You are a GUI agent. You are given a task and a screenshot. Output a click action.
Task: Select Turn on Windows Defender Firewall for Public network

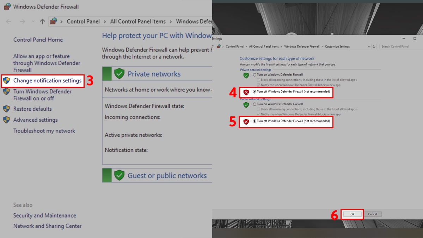click(255, 104)
